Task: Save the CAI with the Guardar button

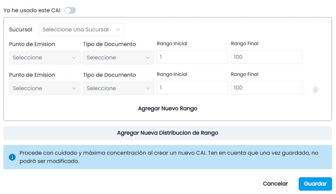Action: point(315,184)
